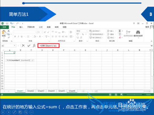Screen dimensions: 154x115
Task: Click the Normal view grid icon in status bar
Action: 110,94
